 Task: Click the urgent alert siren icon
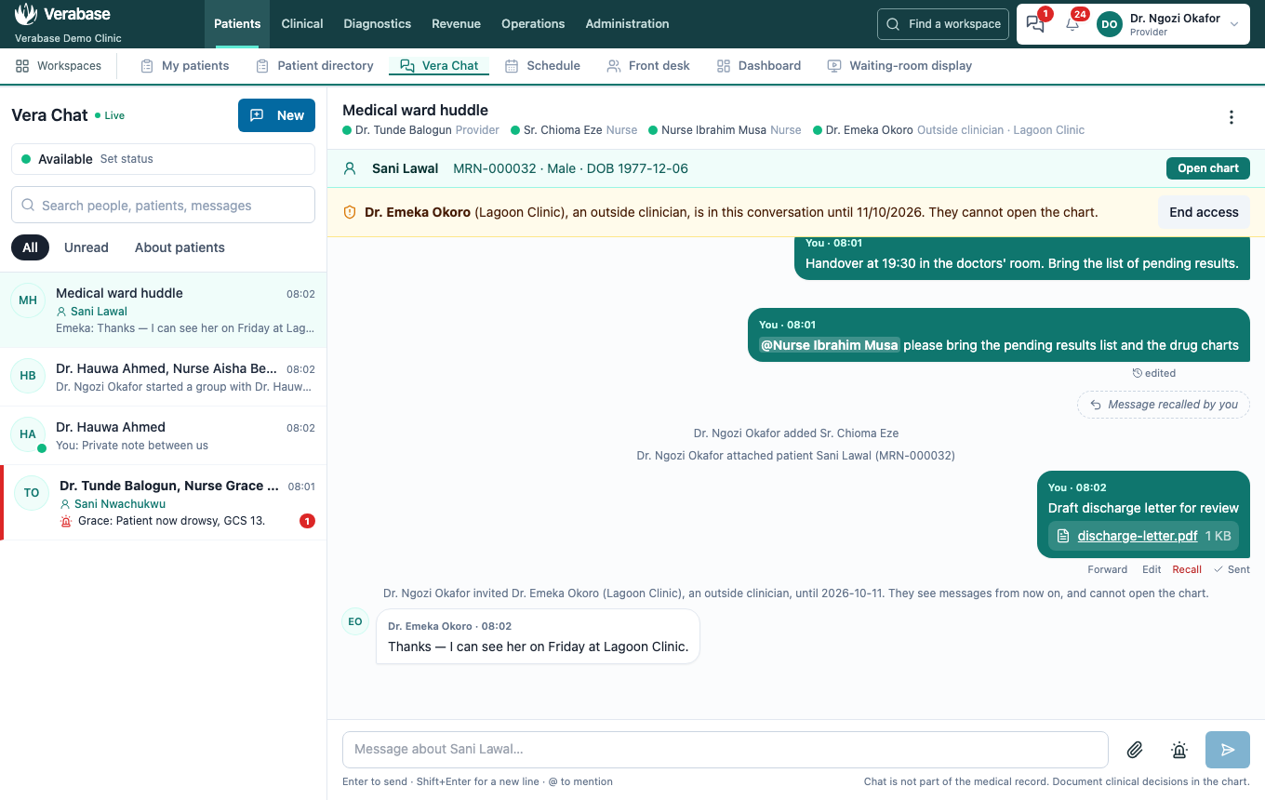[x=1179, y=750]
